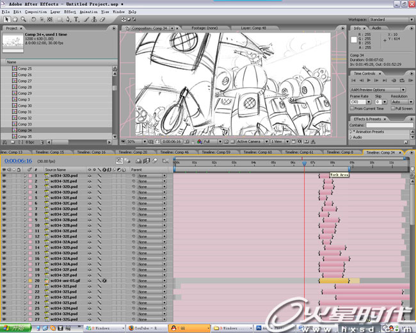Open the Layer menu

tap(55, 12)
